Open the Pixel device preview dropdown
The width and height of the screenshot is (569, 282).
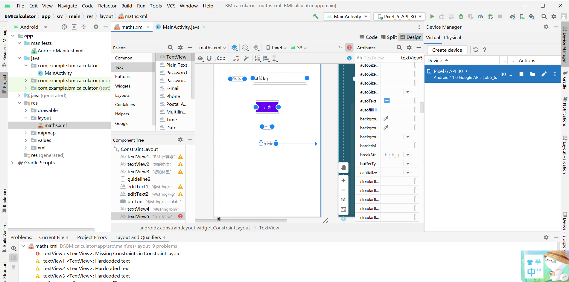[x=276, y=47]
